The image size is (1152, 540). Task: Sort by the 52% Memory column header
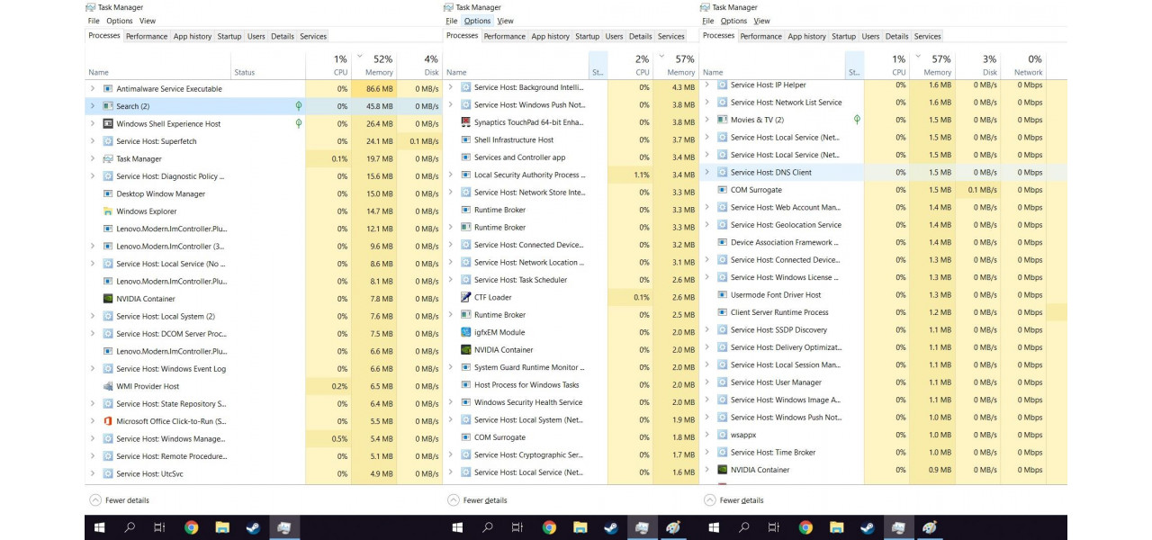374,65
